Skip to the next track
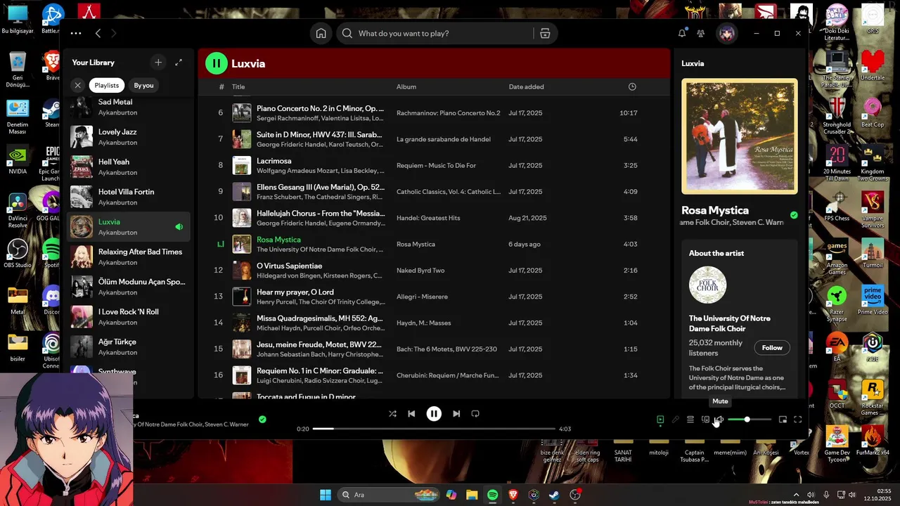The height and width of the screenshot is (506, 900). point(456,414)
